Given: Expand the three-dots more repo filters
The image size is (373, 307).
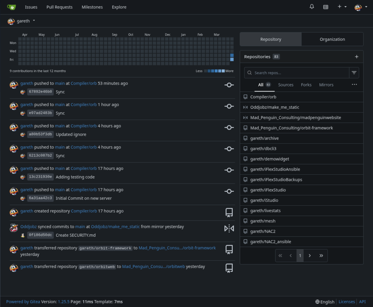Looking at the screenshot, I should [354, 85].
